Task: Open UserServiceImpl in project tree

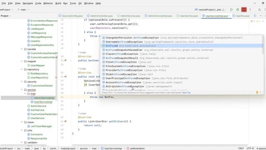Action: (x=43, y=102)
